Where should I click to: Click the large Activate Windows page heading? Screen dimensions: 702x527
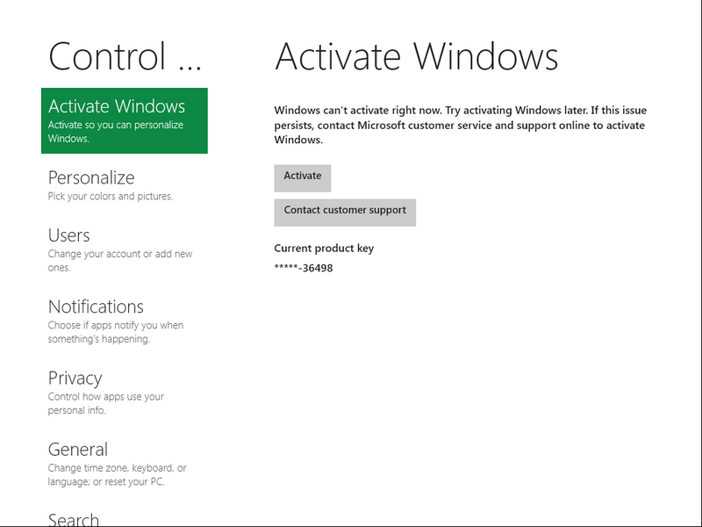click(416, 56)
